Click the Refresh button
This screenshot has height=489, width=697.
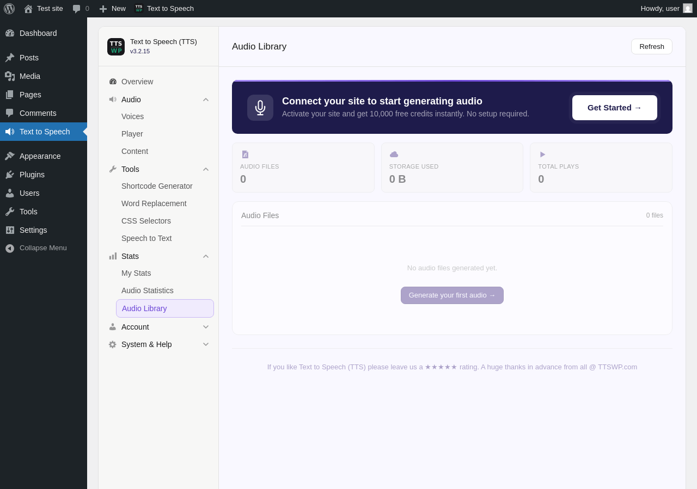652,47
